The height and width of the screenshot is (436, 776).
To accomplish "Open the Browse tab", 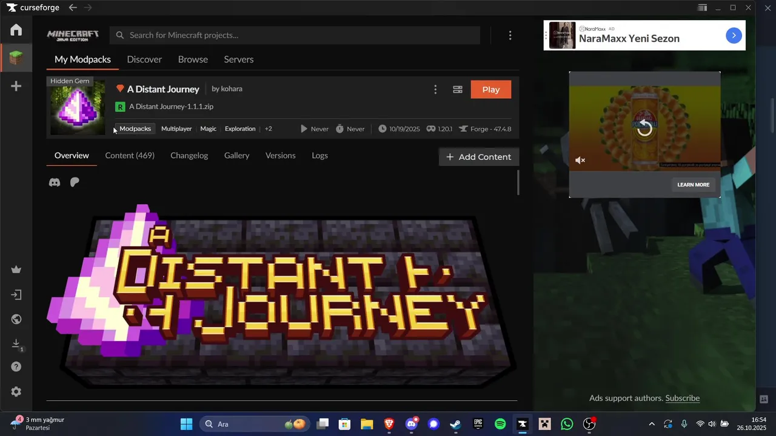I will point(193,59).
